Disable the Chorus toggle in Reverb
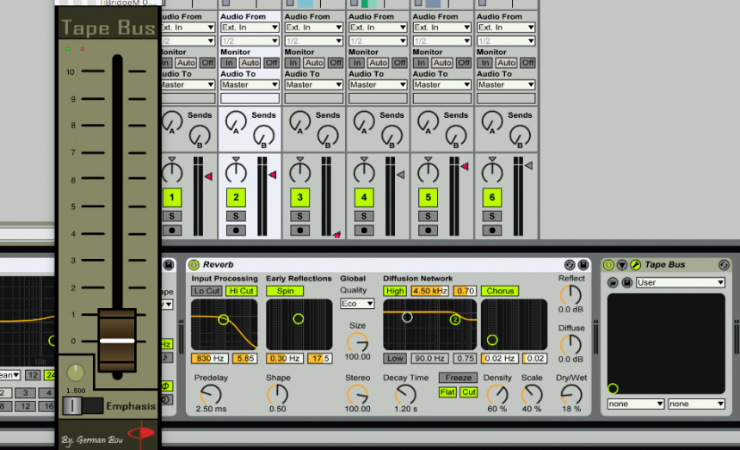Viewport: 740px width, 450px height. coord(499,291)
